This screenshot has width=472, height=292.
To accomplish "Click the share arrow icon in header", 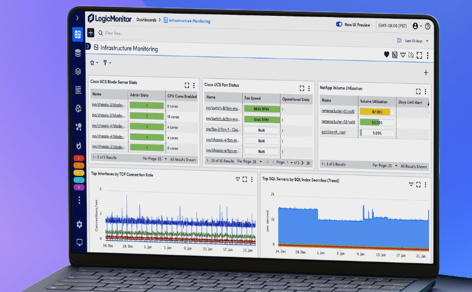I will pyautogui.click(x=411, y=55).
